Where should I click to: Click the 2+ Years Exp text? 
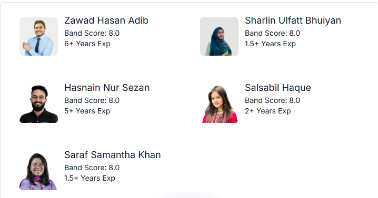[268, 111]
